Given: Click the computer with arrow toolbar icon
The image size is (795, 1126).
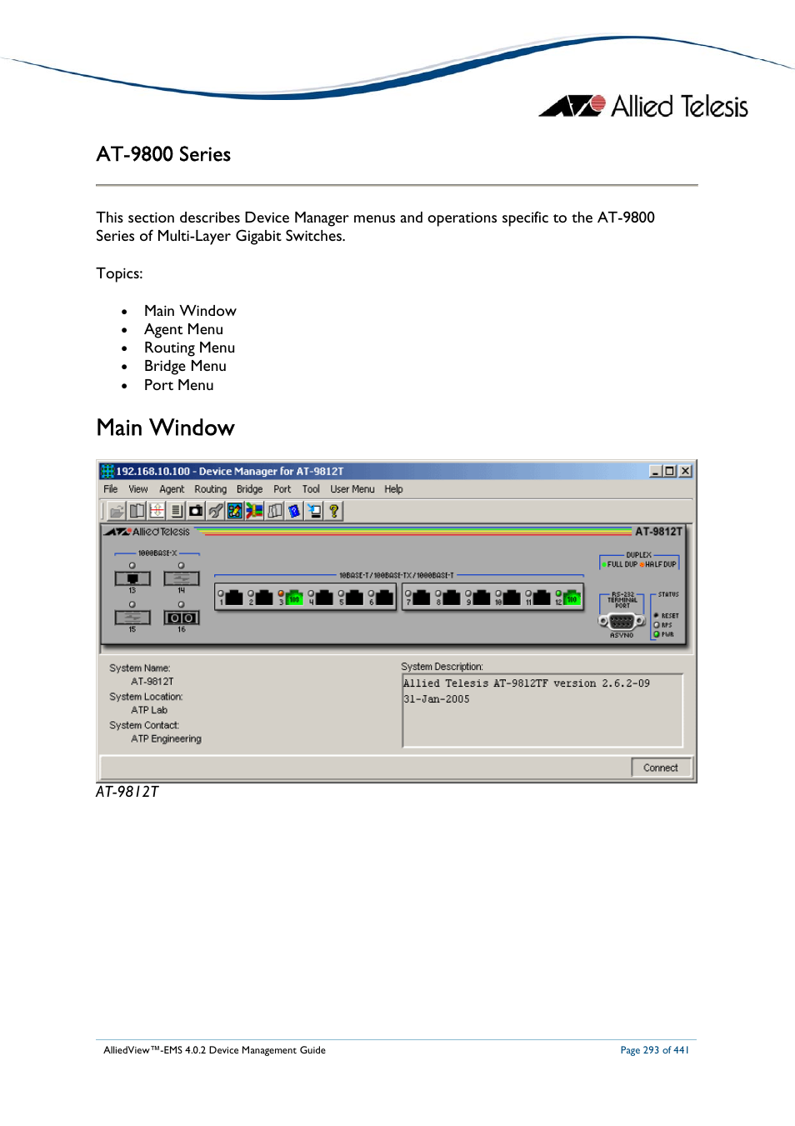Looking at the screenshot, I should point(314,511).
